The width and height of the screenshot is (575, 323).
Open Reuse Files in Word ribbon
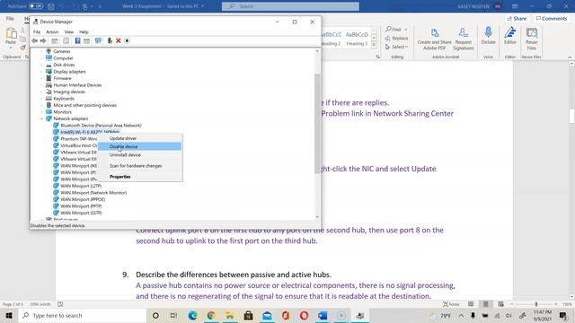tap(531, 39)
